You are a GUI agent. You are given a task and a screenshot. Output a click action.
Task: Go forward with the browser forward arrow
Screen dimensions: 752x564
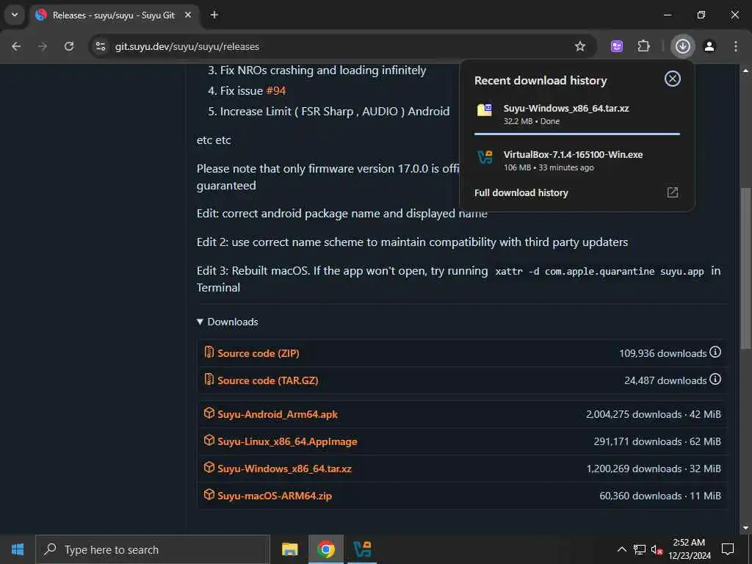tap(43, 46)
